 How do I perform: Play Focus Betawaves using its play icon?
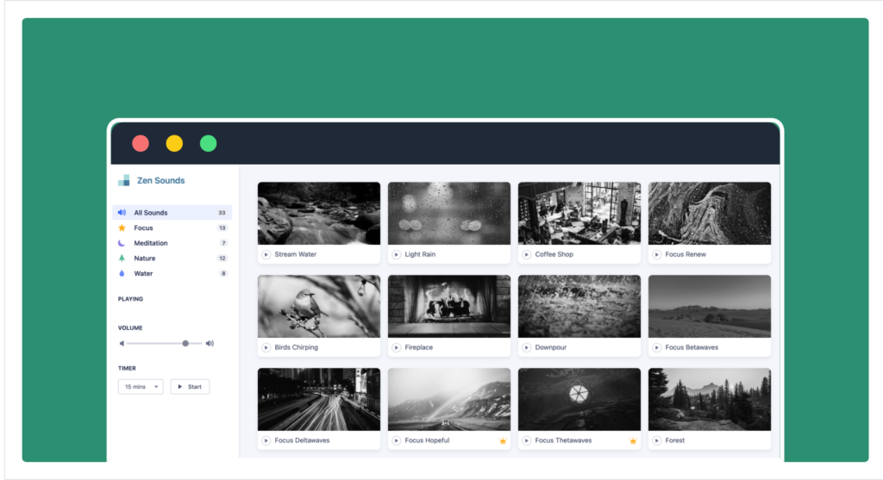(x=656, y=347)
